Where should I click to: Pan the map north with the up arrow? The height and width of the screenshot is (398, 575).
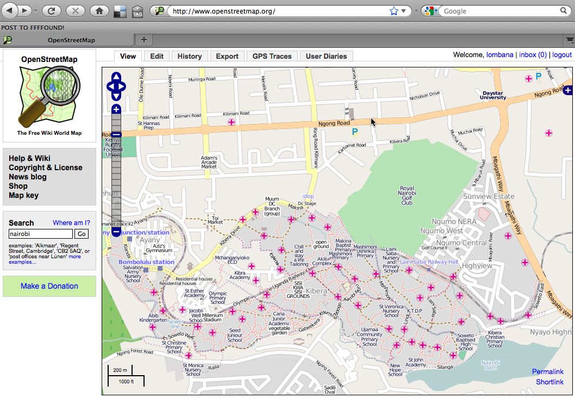tap(116, 77)
